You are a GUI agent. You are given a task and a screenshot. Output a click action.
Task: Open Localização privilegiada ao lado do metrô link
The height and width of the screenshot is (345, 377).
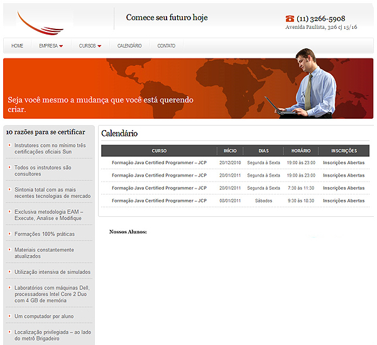[x=53, y=335]
